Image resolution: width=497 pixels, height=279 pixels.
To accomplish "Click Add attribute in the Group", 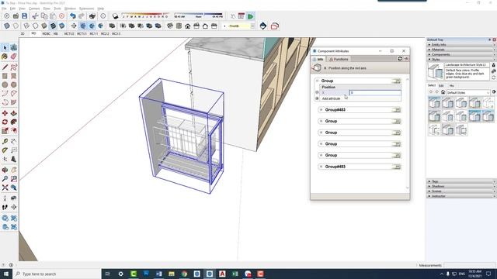I will click(331, 98).
